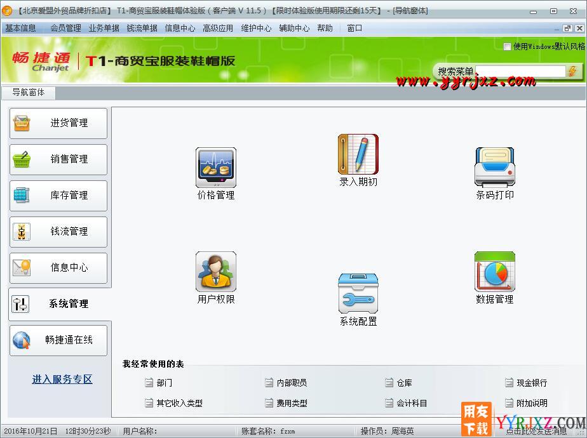Enable 使用Windows默认风格 checkbox
This screenshot has width=587, height=438.
tap(507, 47)
